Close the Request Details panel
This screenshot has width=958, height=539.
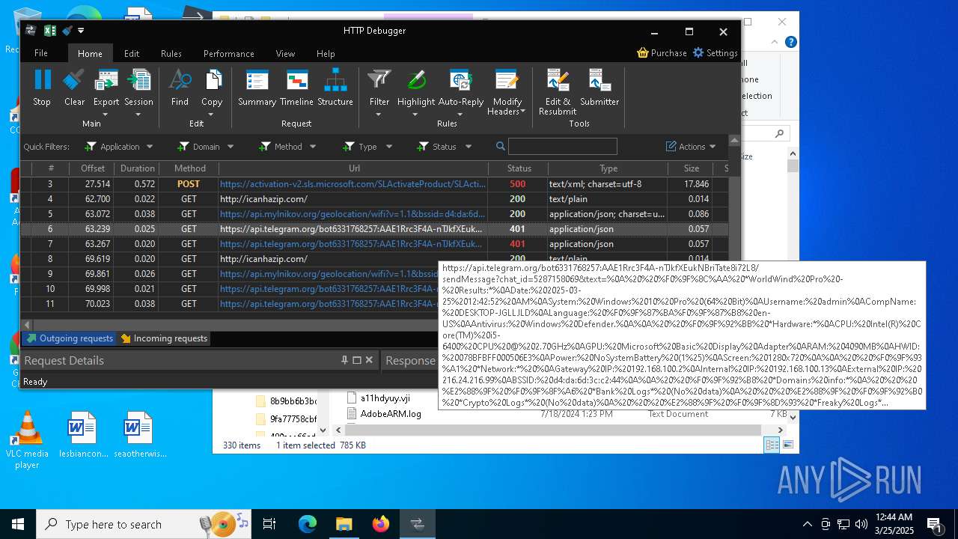(369, 360)
